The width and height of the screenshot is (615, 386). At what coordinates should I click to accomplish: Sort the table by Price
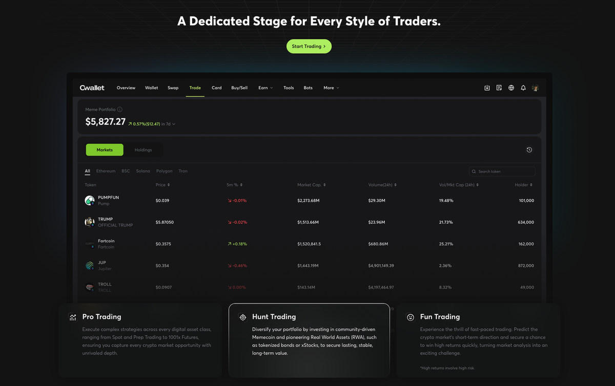(162, 185)
